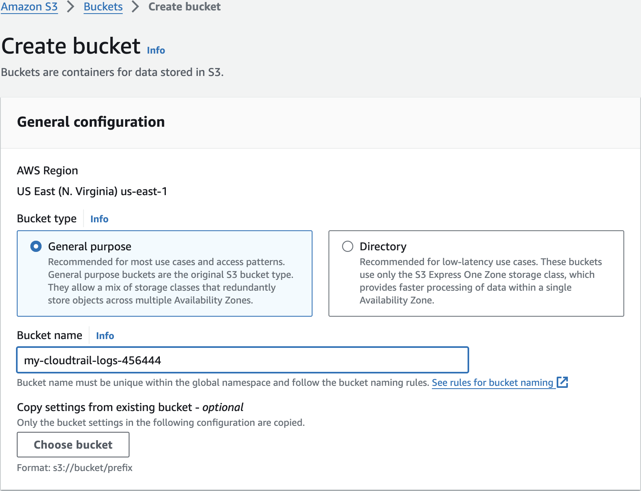Open Info next to Create bucket heading
This screenshot has width=641, height=491.
156,50
